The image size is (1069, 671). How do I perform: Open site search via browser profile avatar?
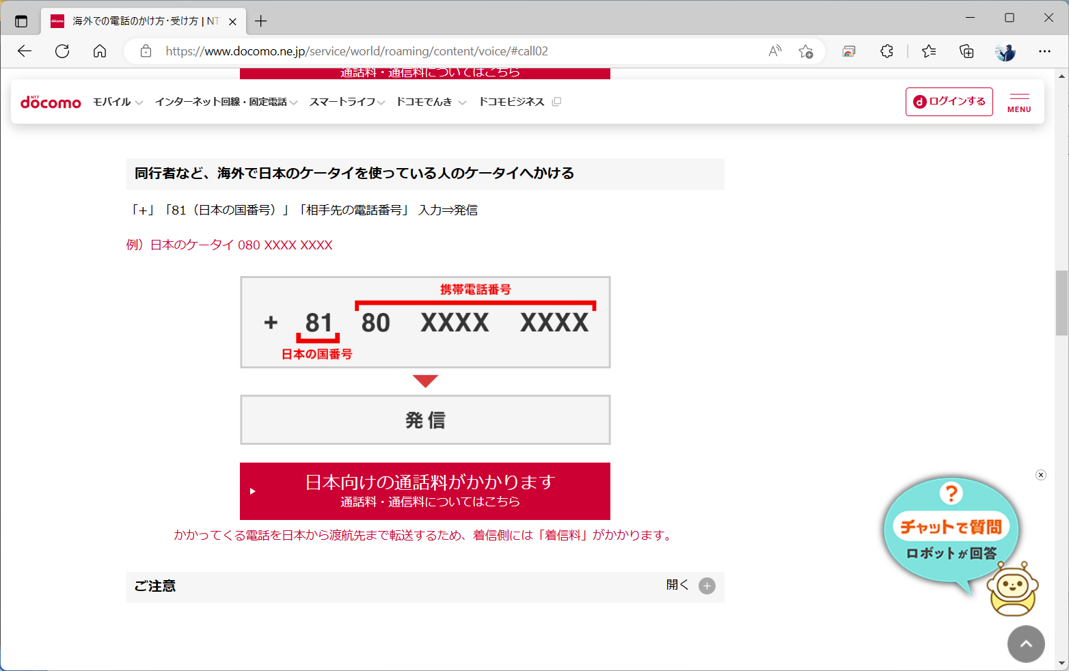pyautogui.click(x=1005, y=51)
